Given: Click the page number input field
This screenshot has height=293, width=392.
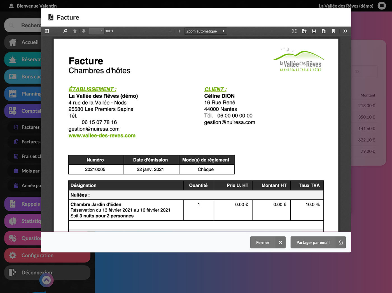Looking at the screenshot, I should (x=96, y=31).
